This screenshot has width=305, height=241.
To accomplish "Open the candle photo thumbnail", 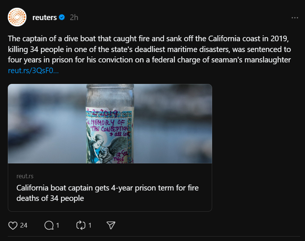I will click(110, 124).
